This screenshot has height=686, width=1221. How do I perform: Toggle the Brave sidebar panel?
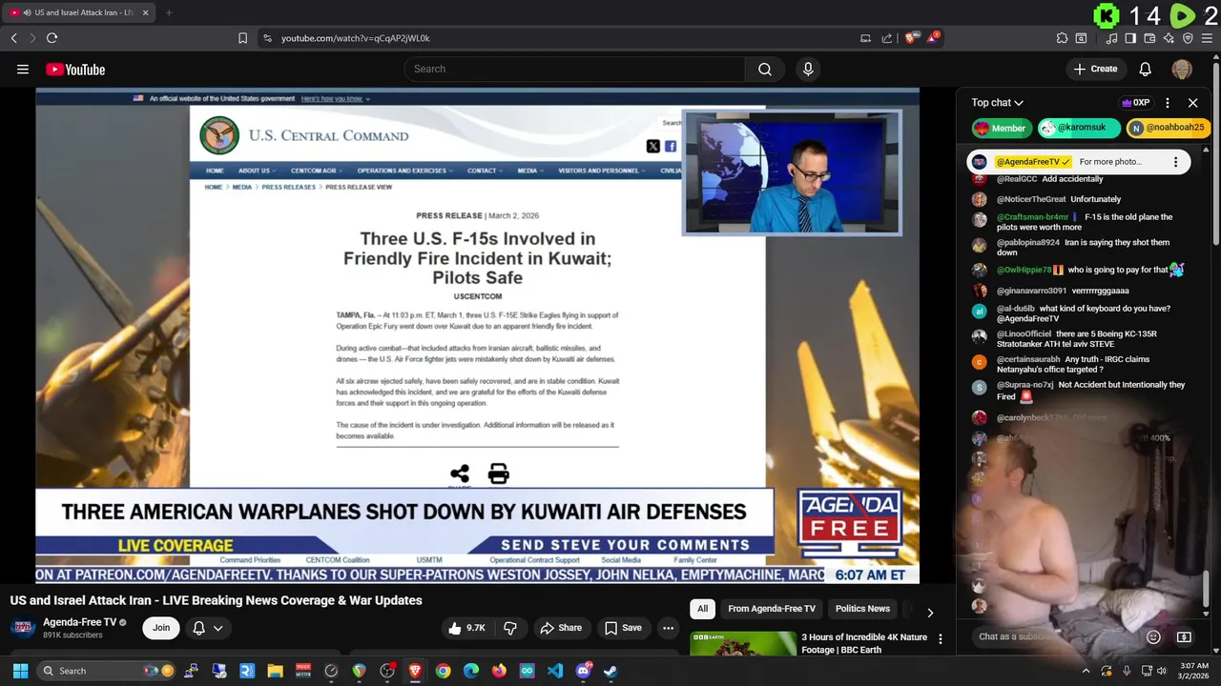pos(1130,38)
